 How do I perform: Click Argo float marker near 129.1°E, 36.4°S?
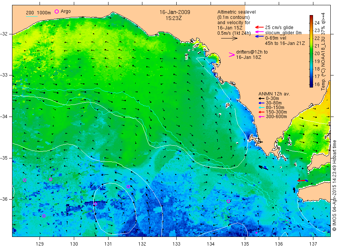click(x=44, y=216)
